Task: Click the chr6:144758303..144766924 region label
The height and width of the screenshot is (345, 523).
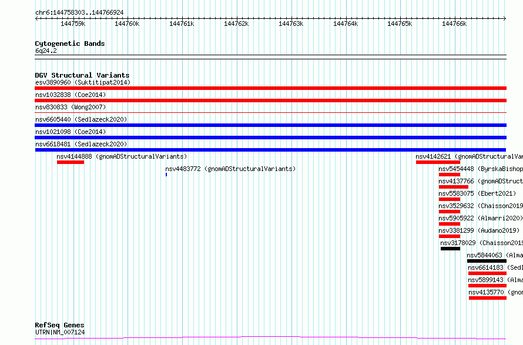Action: [x=79, y=13]
